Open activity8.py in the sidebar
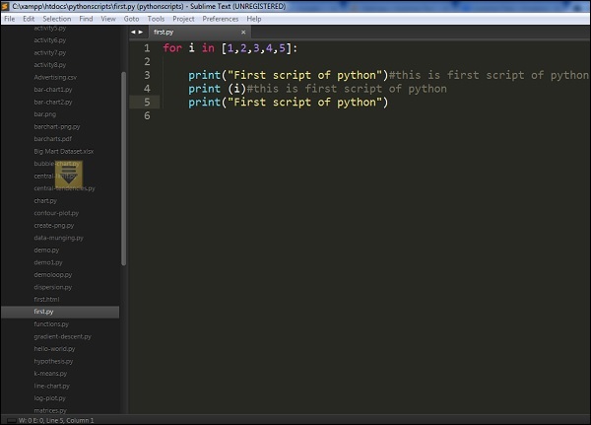The width and height of the screenshot is (591, 425). (x=50, y=65)
